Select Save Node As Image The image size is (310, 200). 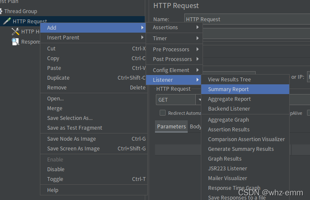click(x=93, y=139)
